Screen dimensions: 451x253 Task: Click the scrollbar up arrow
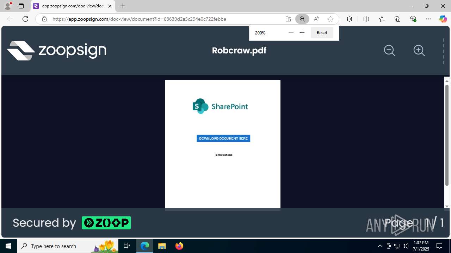pos(447,81)
